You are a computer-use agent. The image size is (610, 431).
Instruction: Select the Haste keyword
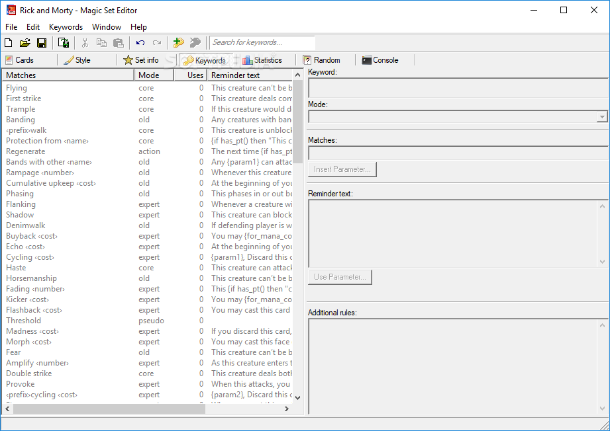(147, 268)
